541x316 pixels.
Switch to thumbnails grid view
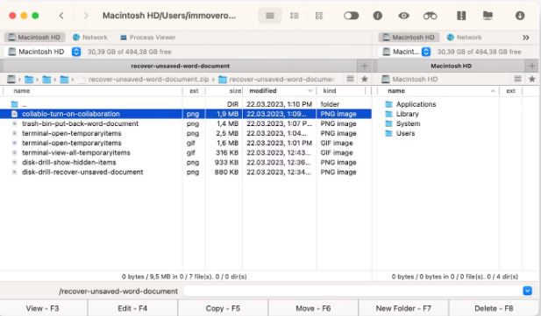pyautogui.click(x=319, y=16)
